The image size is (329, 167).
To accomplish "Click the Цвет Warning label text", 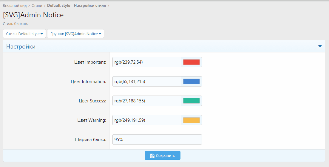I will [x=92, y=120].
